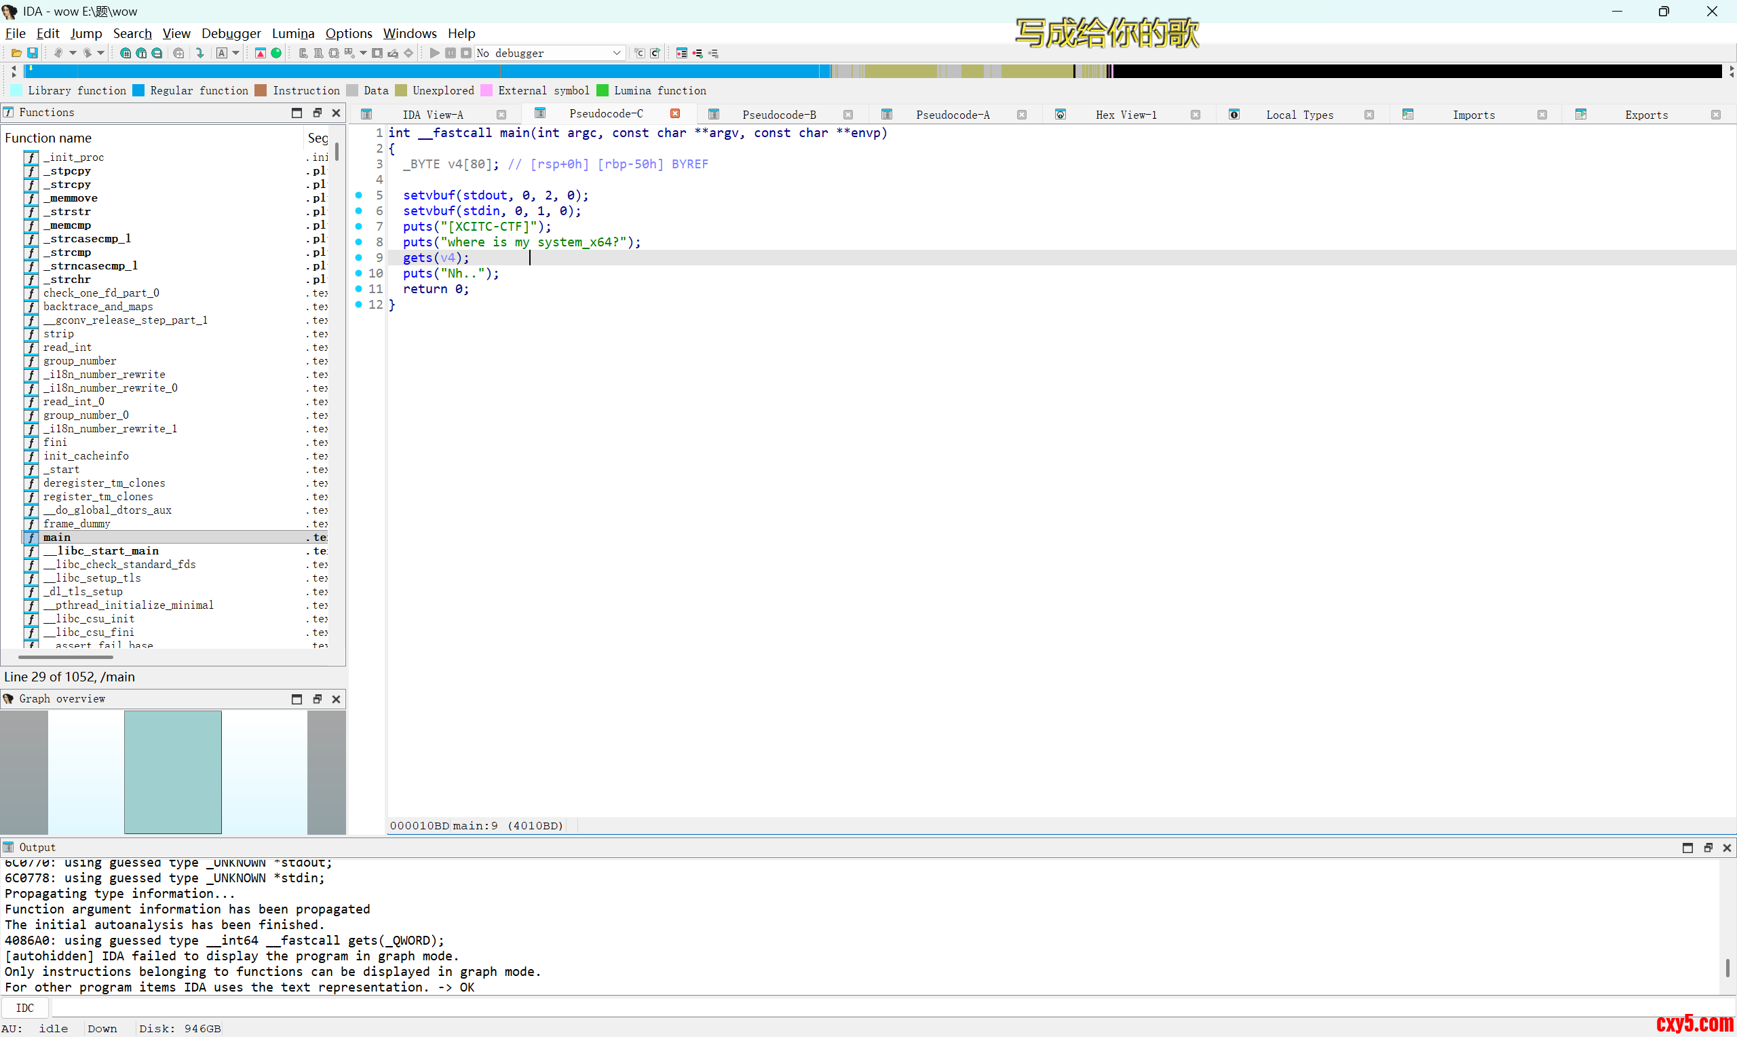This screenshot has height=1037, width=1737.
Task: Click the green jump down arrow icon
Action: click(199, 53)
